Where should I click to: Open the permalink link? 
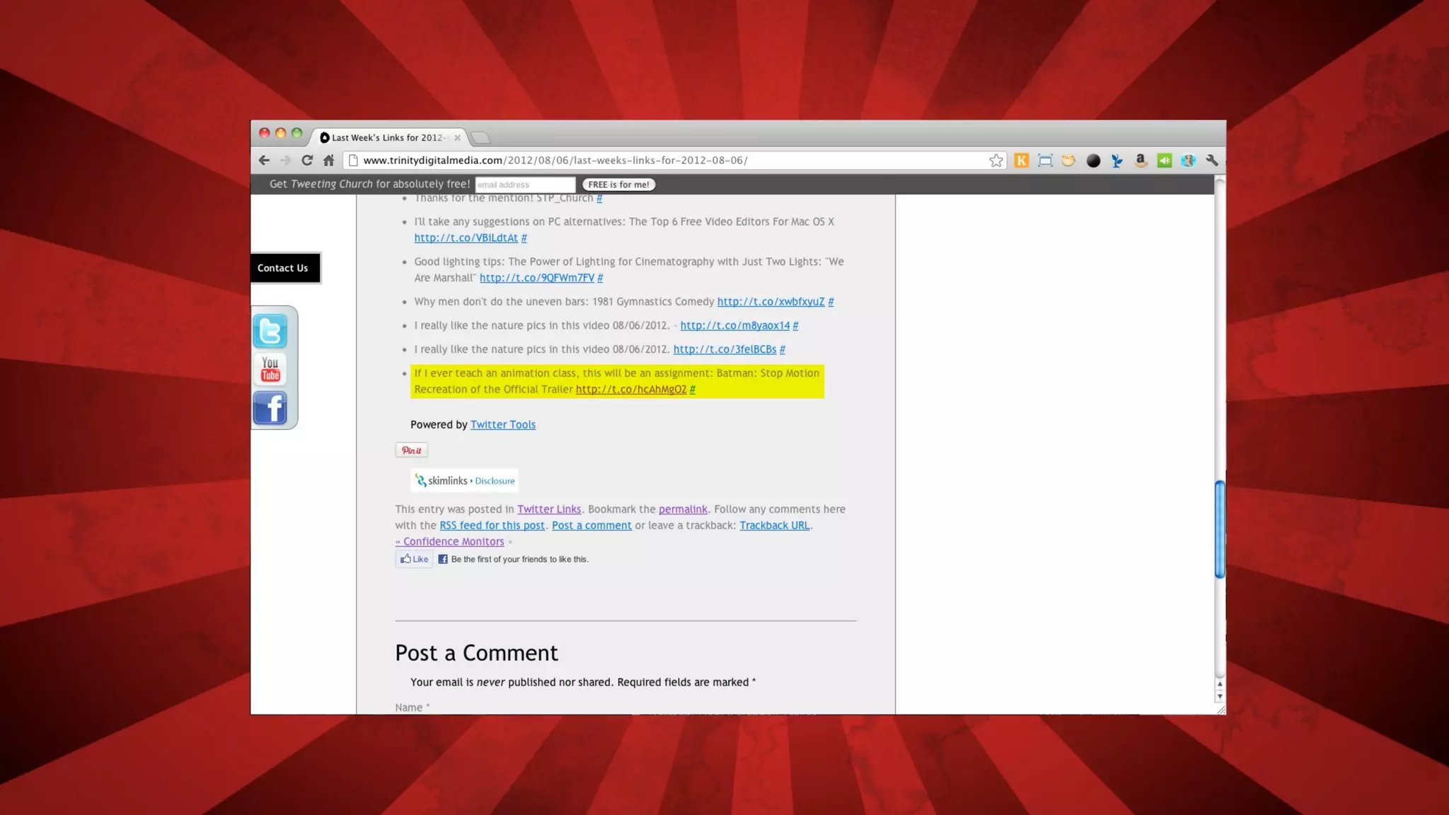click(683, 509)
